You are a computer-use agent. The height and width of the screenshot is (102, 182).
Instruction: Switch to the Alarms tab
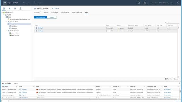click(16, 83)
